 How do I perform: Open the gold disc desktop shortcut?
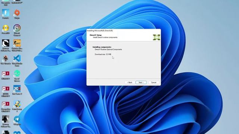click(6, 29)
